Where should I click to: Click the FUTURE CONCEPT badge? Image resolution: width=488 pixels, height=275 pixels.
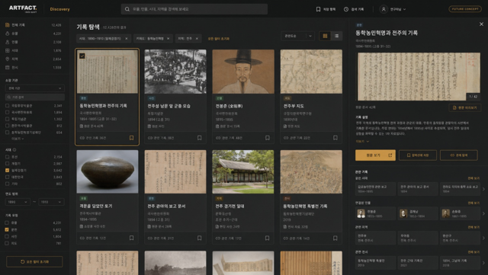465,9
